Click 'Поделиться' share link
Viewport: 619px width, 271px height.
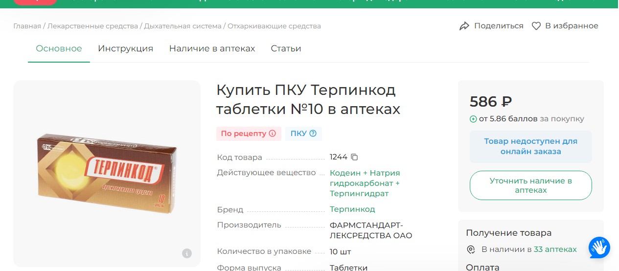click(x=499, y=26)
